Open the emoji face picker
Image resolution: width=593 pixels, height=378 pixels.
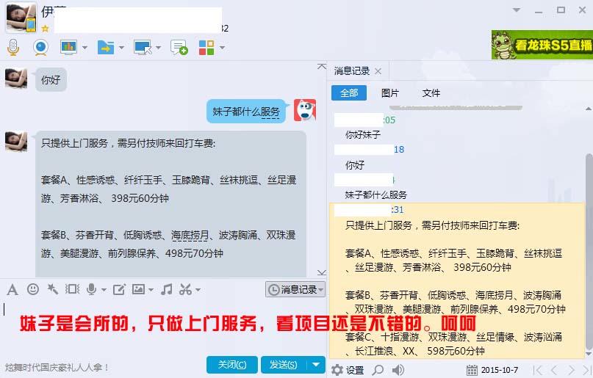[x=33, y=289]
